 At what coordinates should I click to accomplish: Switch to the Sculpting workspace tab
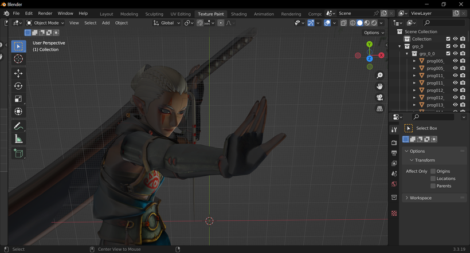pyautogui.click(x=154, y=14)
